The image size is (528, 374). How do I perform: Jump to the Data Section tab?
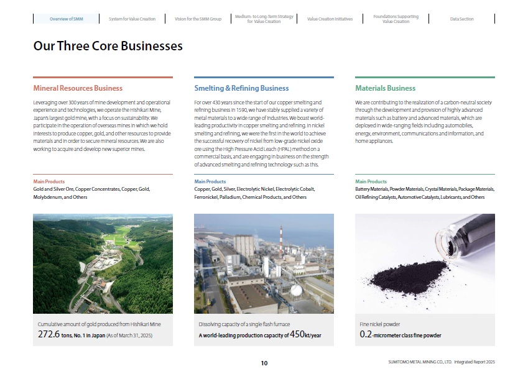tap(461, 19)
